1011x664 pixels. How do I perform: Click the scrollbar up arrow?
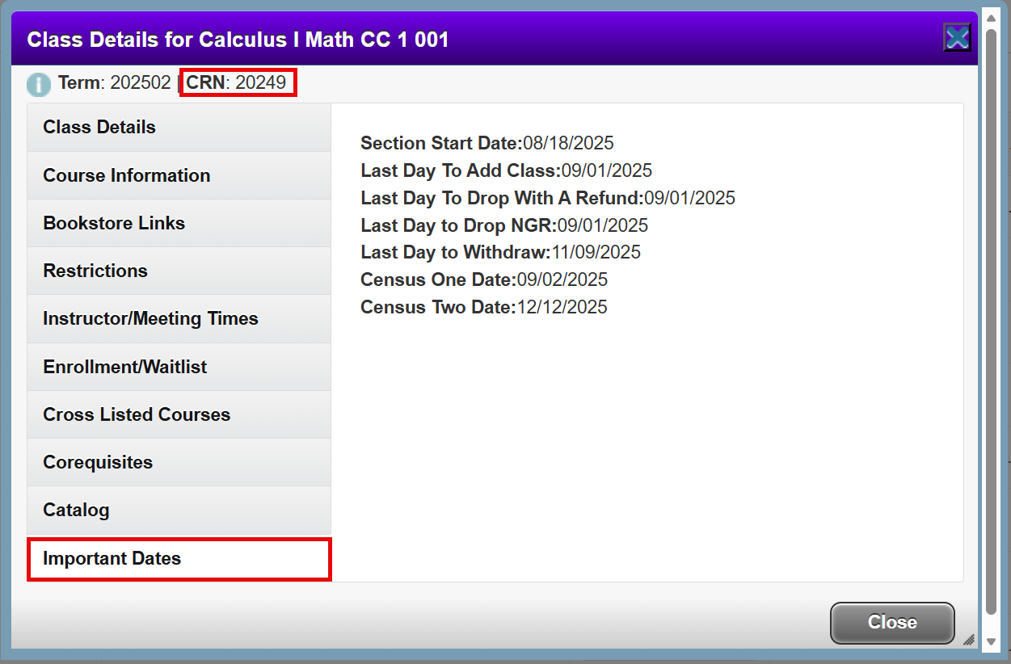click(x=992, y=19)
